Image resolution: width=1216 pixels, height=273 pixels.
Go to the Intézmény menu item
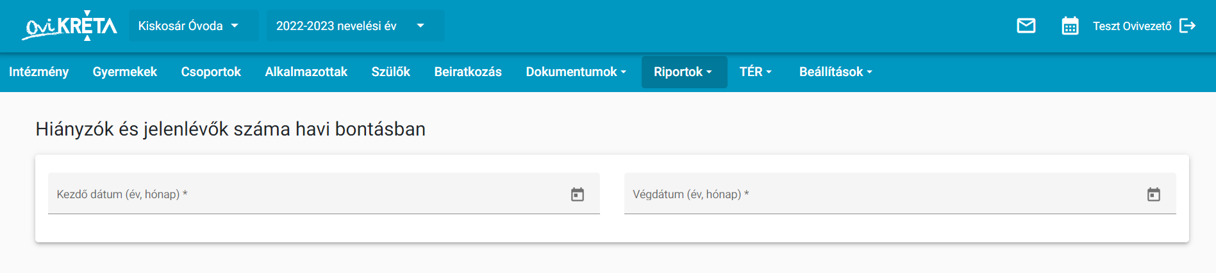coord(38,72)
